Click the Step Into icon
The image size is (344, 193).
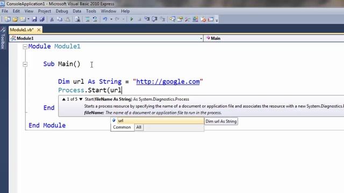tap(147, 19)
